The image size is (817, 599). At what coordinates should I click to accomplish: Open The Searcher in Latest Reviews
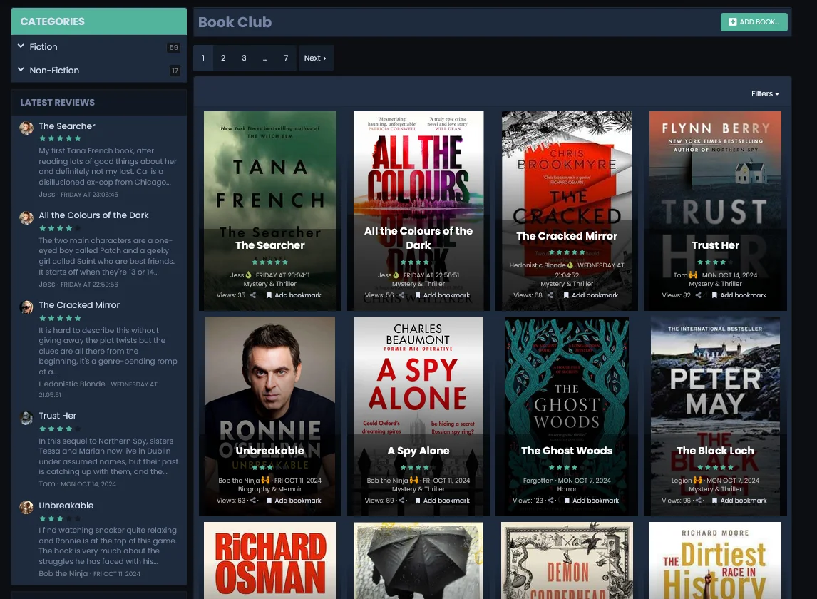pos(67,126)
